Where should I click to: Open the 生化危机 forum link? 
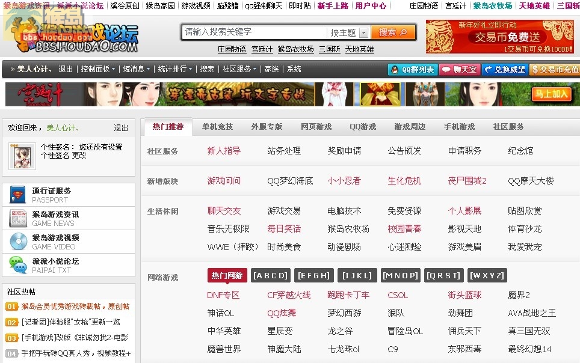[x=404, y=181]
